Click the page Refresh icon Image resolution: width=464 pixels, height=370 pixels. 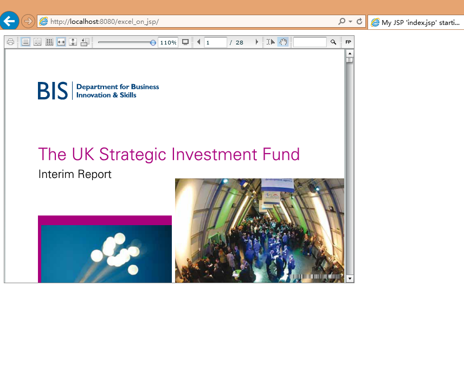(359, 21)
